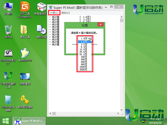Open the 虚拟光驱 desktop icon

tap(42, 32)
